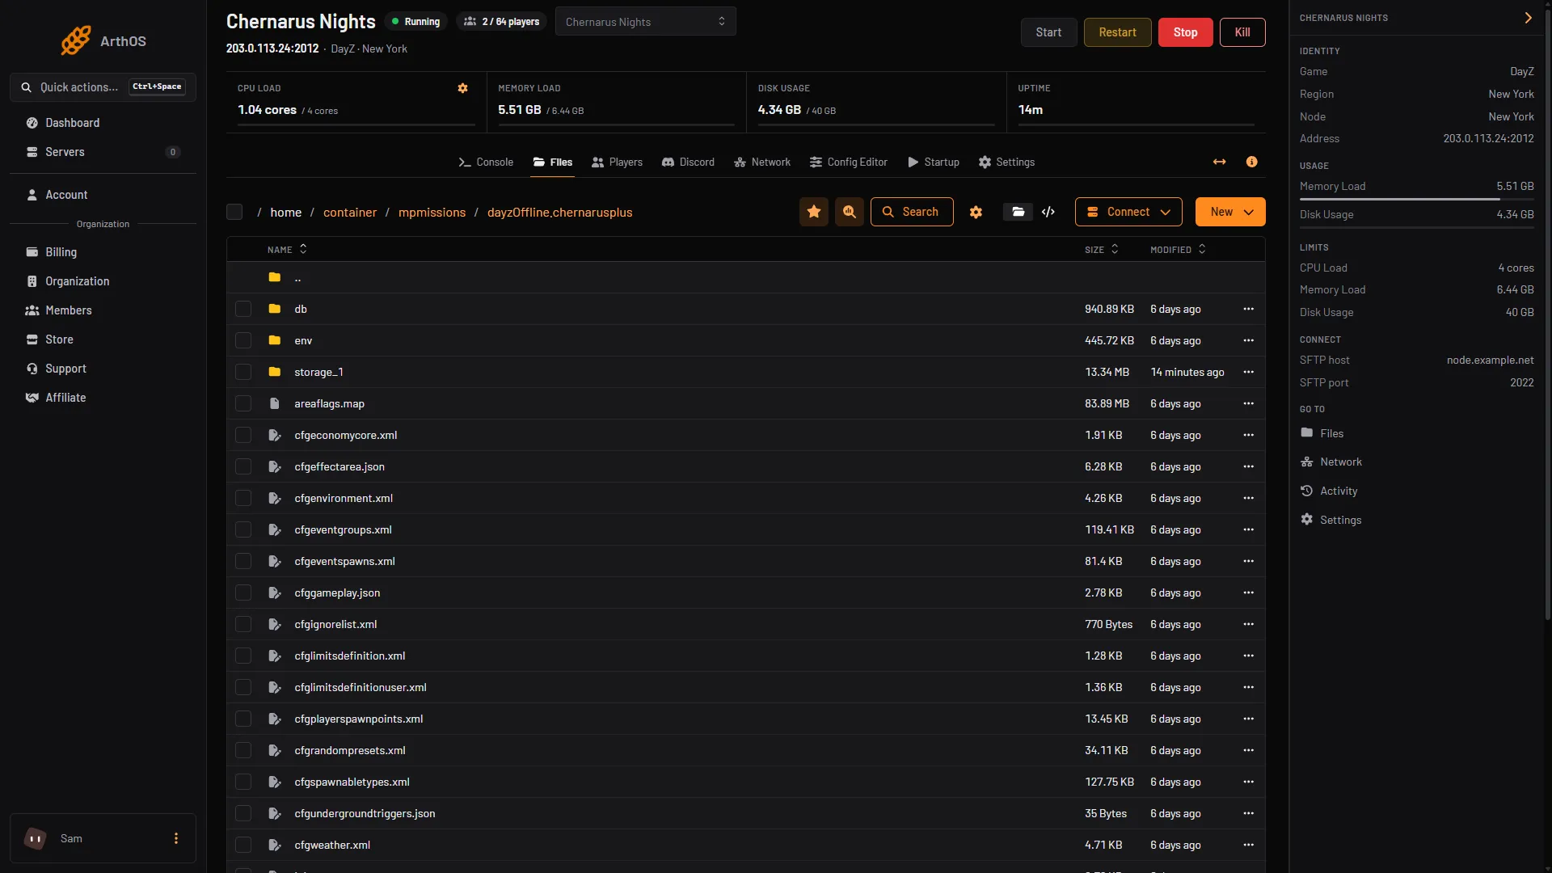Expand the New dropdown button
This screenshot has height=873, width=1552.
tap(1230, 212)
